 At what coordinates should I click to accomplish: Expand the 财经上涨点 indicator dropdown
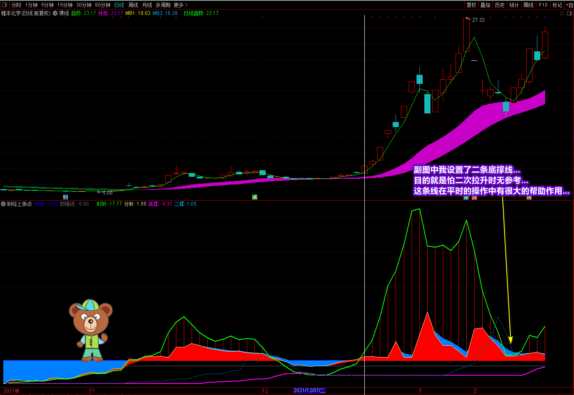click(x=4, y=204)
